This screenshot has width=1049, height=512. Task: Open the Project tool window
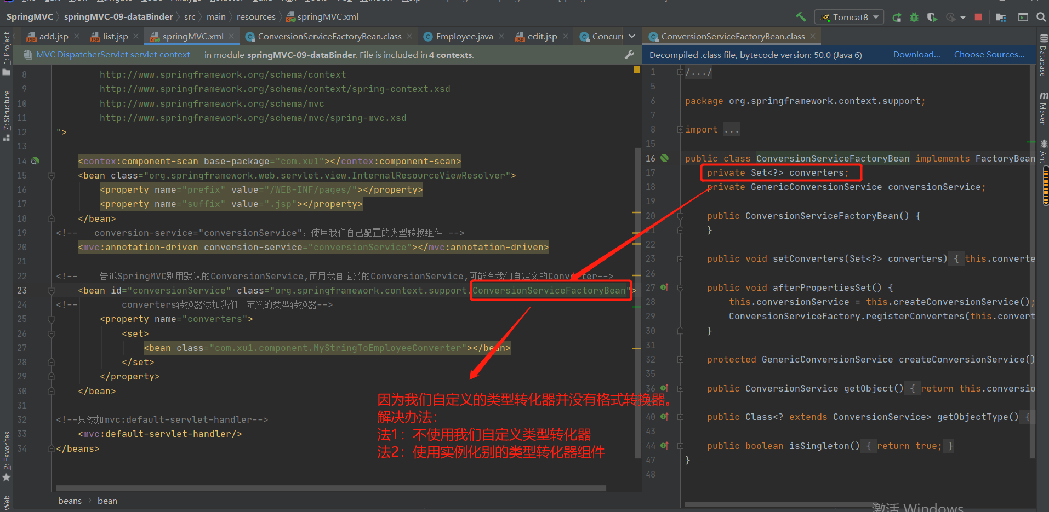[x=7, y=53]
